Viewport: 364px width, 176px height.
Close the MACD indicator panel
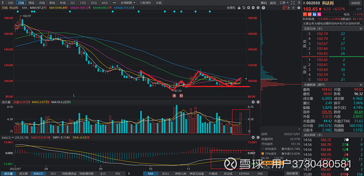(253, 138)
